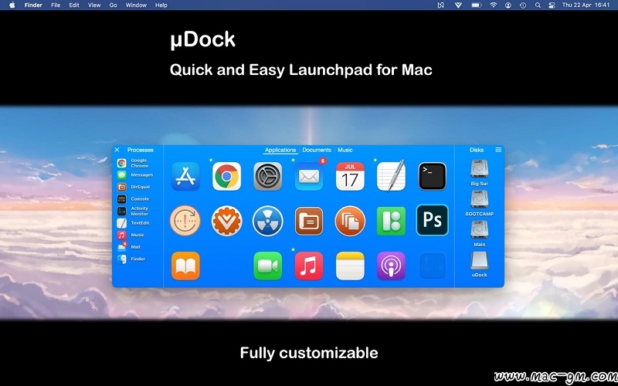618x386 pixels.
Task: Open the App Store icon
Action: pos(185,177)
